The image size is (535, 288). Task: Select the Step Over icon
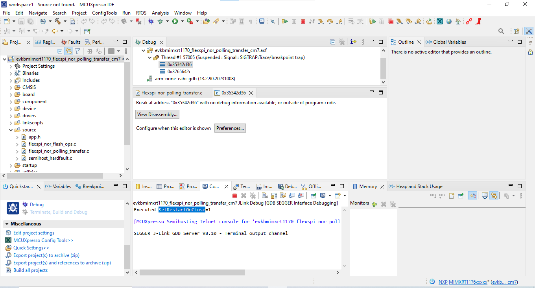click(x=330, y=22)
